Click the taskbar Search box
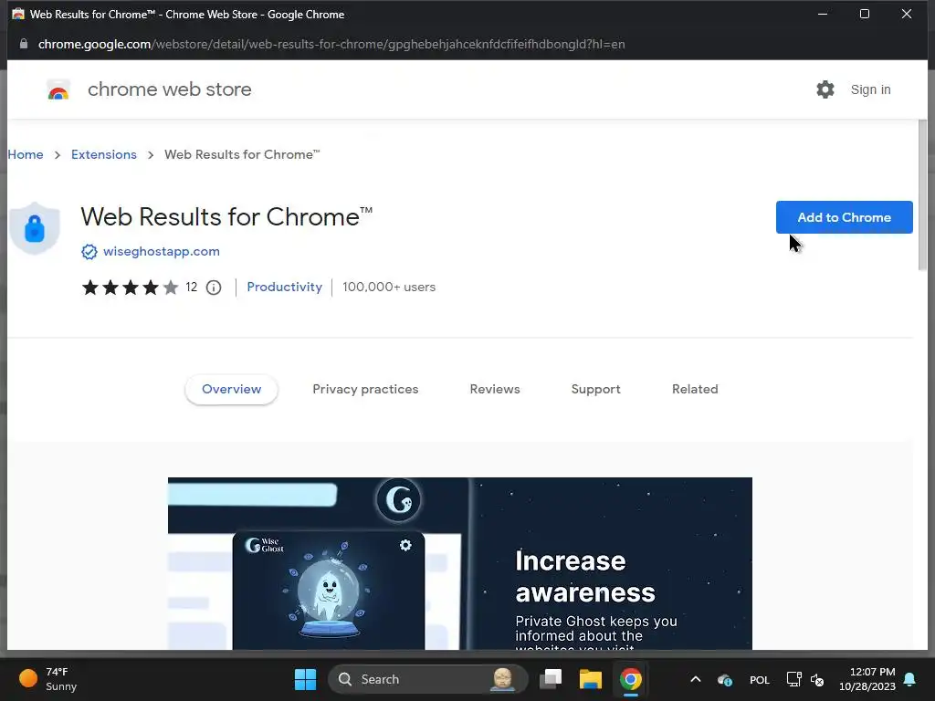 pyautogui.click(x=427, y=679)
